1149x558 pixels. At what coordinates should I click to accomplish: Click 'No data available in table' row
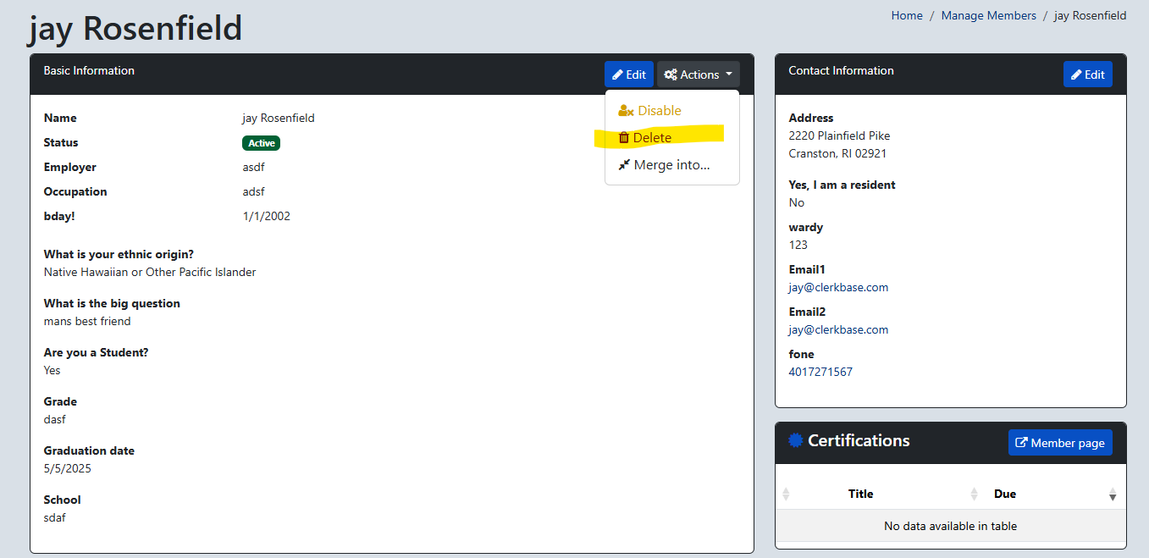click(950, 526)
